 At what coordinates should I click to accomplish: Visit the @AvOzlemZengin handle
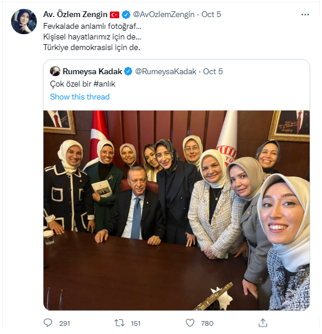pos(164,15)
